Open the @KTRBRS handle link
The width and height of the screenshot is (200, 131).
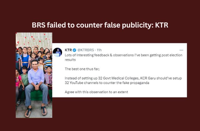tap(86, 50)
